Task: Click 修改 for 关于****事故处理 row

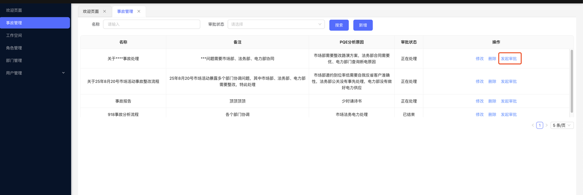Action: pos(480,59)
